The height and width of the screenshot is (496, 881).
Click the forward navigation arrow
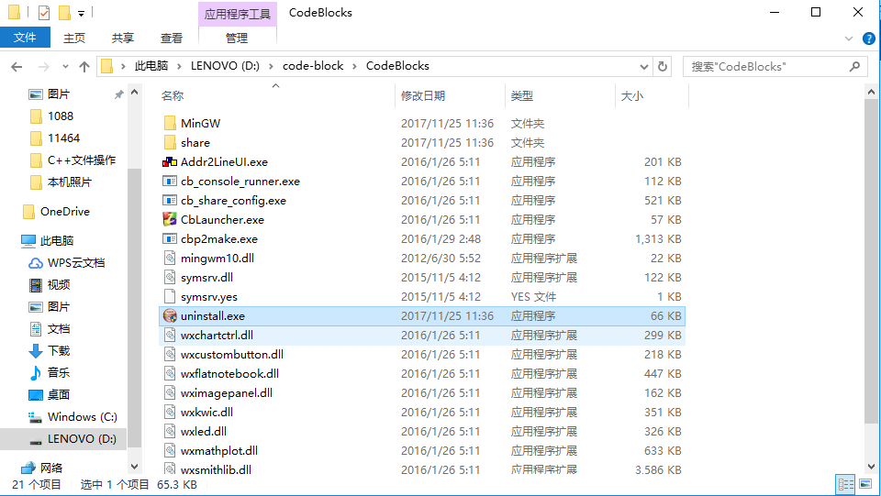(43, 67)
